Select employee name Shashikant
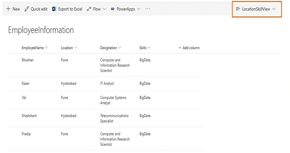 [x=29, y=116]
